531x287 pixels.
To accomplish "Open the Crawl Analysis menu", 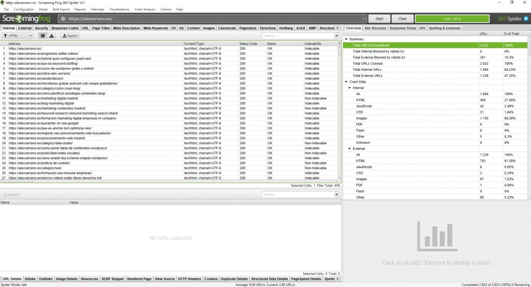I will (x=145, y=9).
